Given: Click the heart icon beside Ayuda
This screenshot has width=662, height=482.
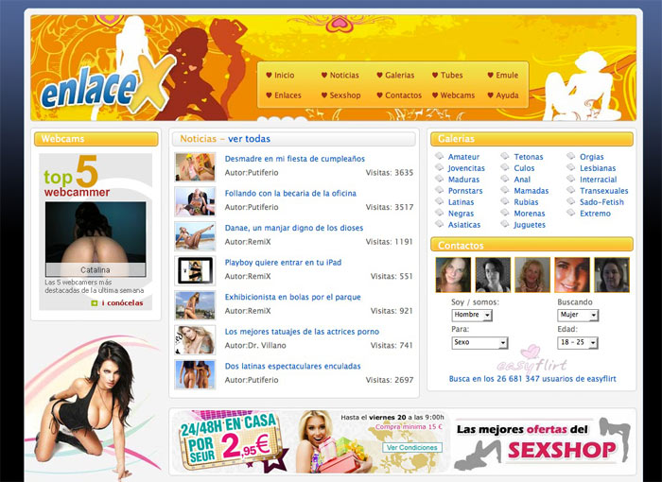Looking at the screenshot, I should pos(490,95).
